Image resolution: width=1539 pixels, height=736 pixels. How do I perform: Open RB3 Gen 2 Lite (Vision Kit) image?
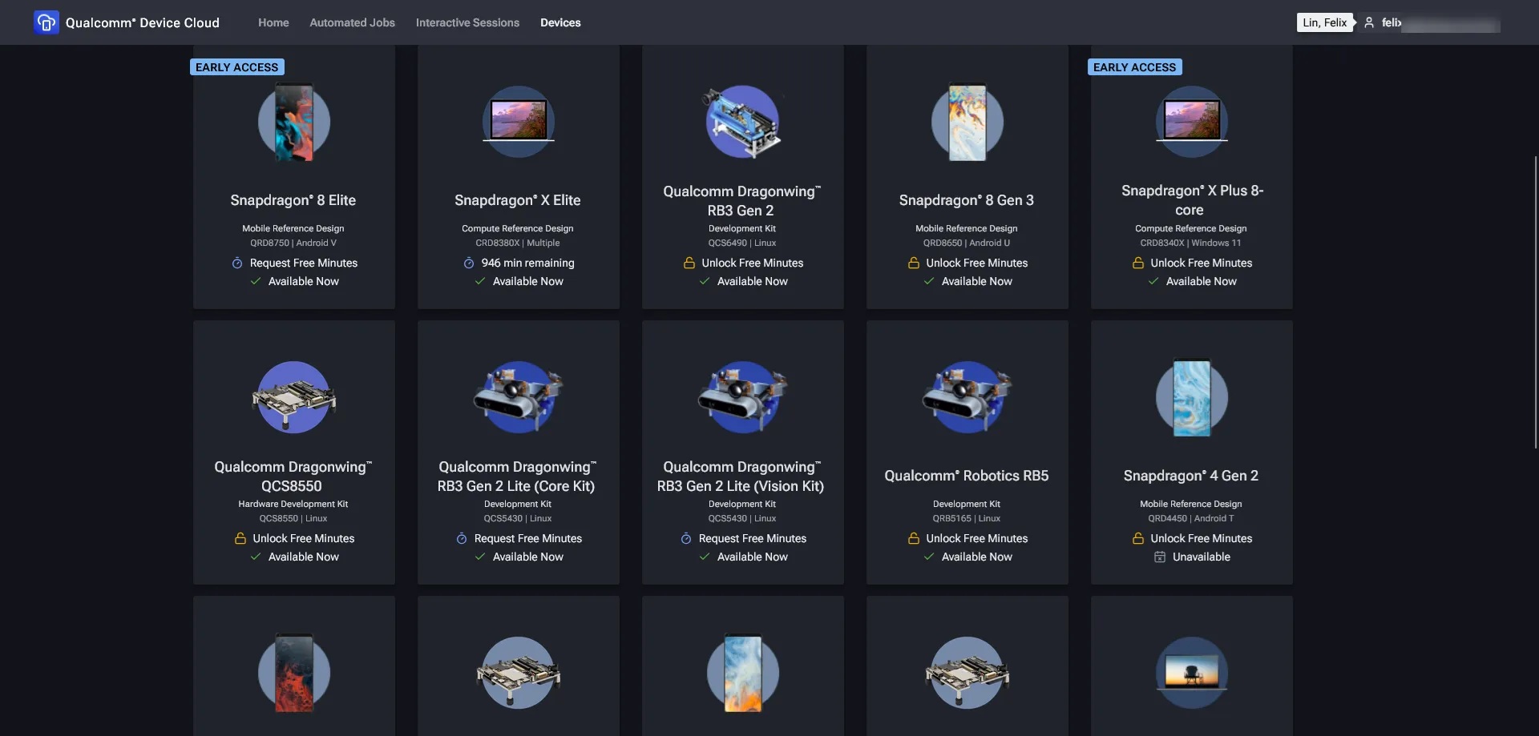743,397
